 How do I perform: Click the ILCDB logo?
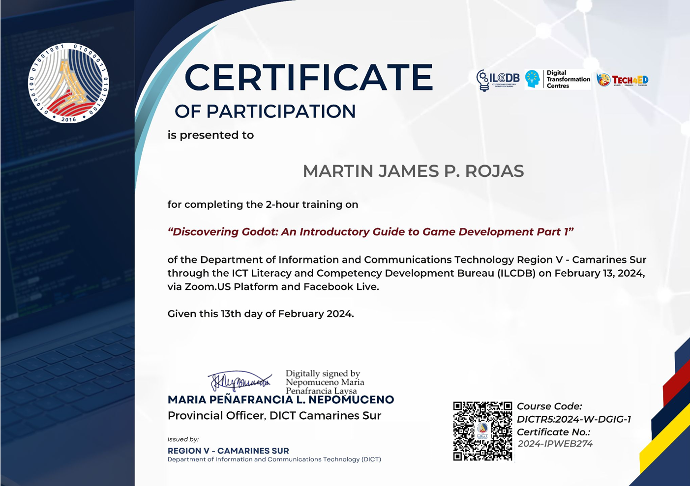click(498, 80)
